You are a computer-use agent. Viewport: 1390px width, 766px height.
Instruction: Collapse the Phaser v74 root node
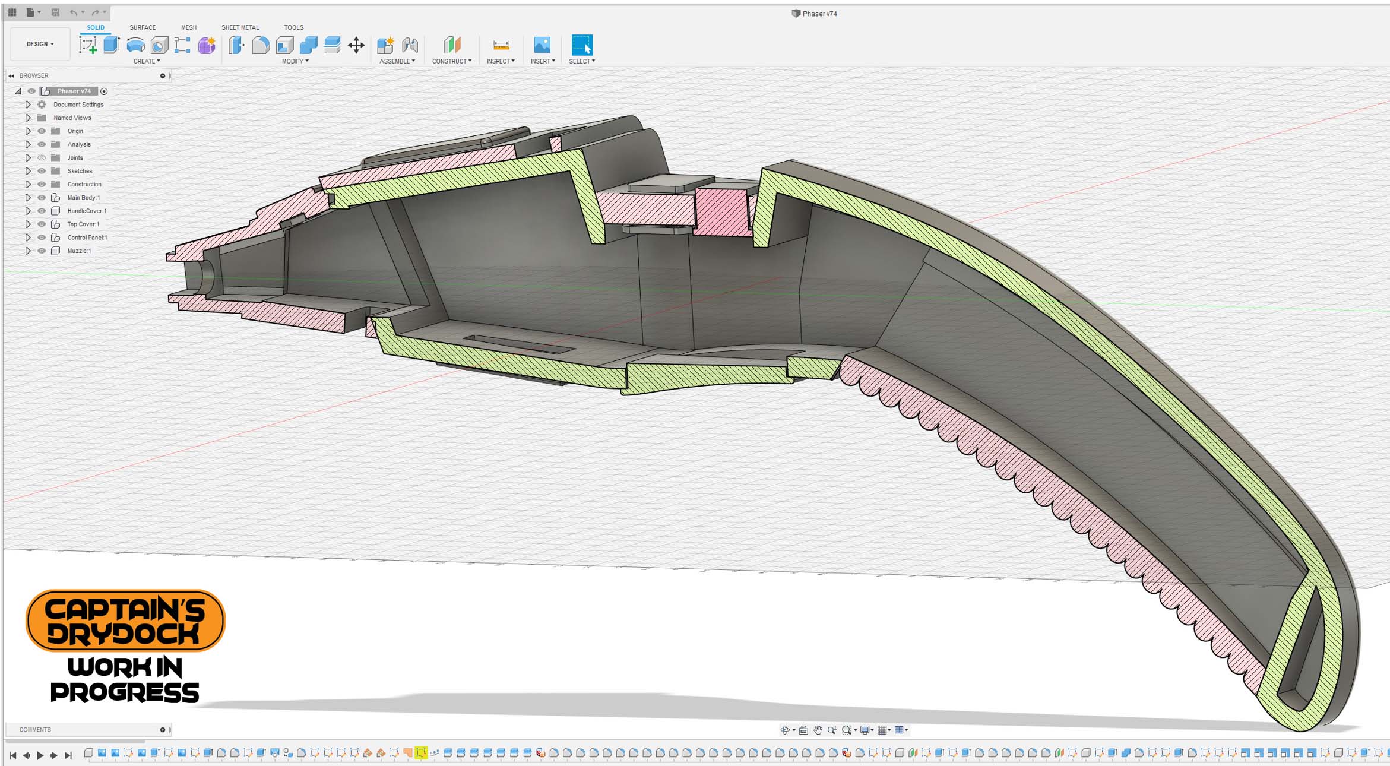click(x=18, y=91)
